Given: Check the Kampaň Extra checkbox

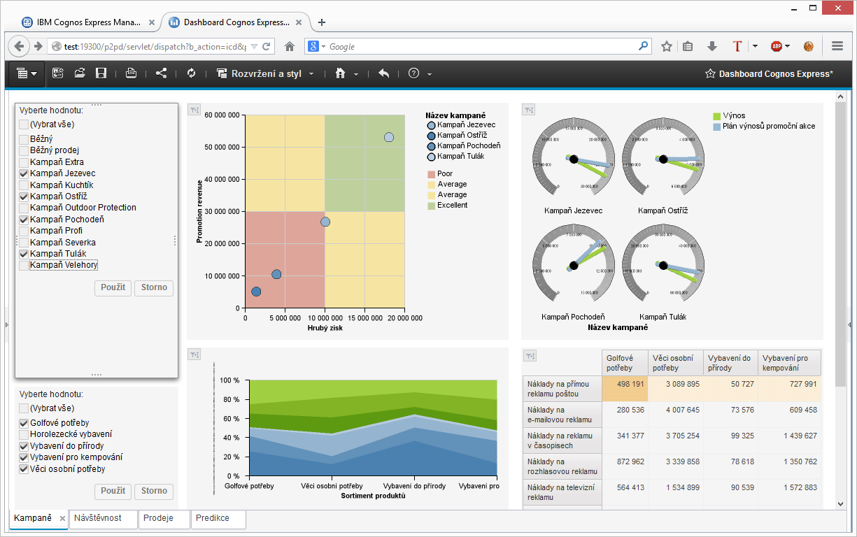Looking at the screenshot, I should 24,162.
